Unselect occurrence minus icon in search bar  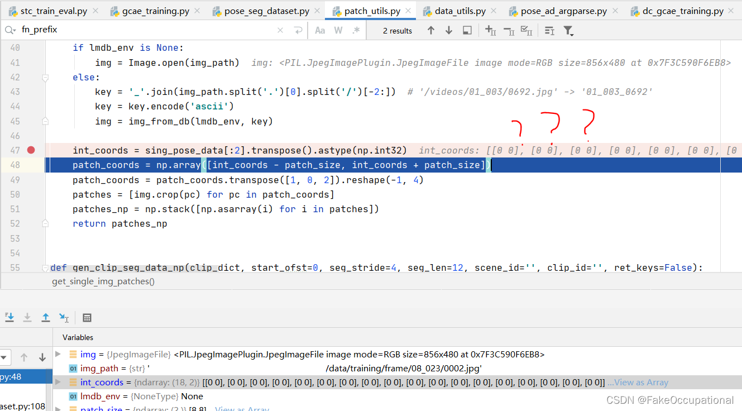click(509, 31)
